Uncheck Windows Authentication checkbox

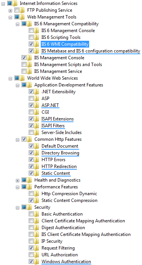pos(31,262)
